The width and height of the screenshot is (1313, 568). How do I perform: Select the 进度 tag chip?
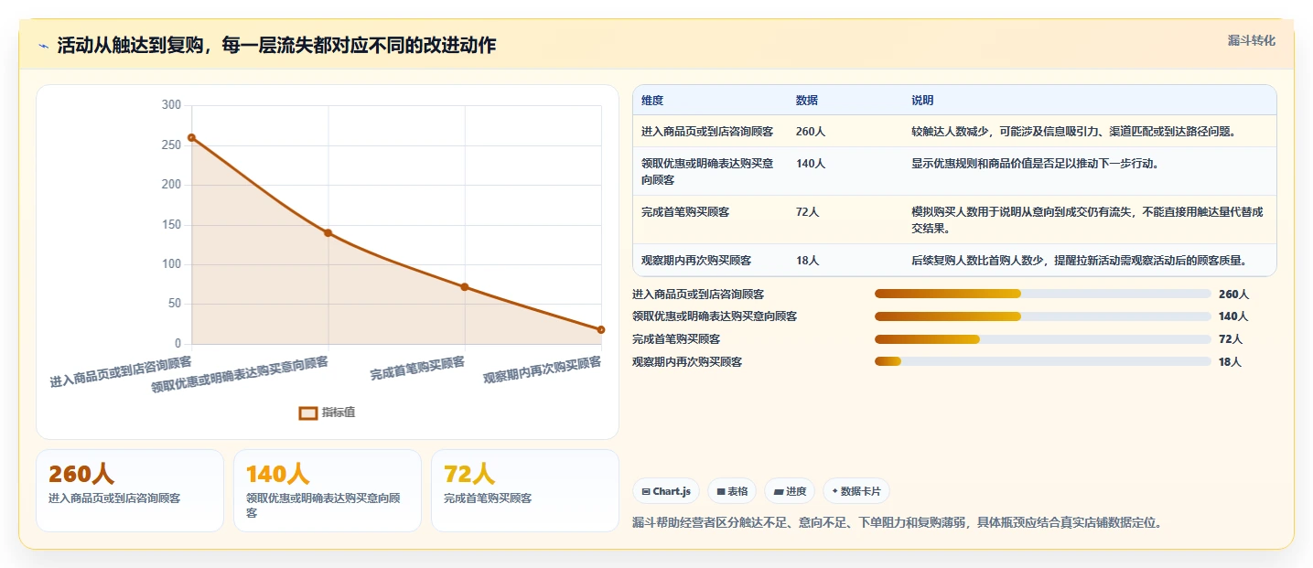point(790,491)
